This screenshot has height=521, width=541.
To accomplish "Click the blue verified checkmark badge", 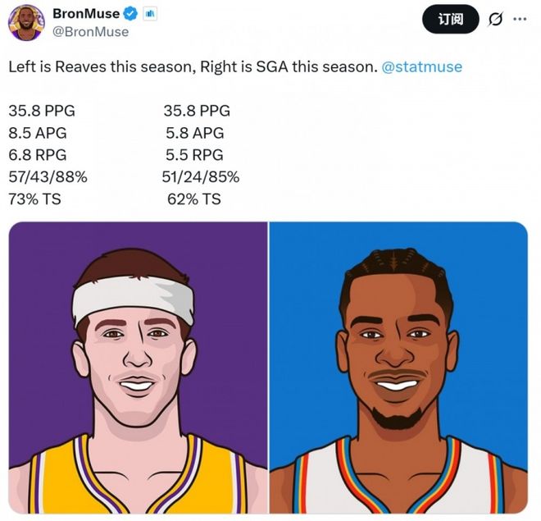I will point(130,14).
